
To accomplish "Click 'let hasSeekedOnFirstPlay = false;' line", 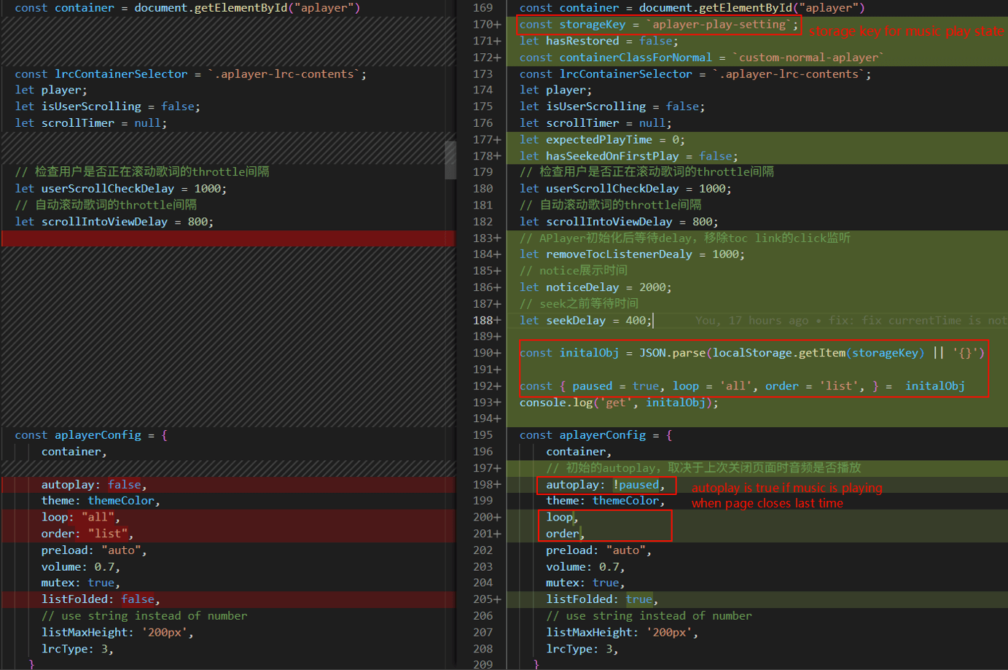I will coord(628,156).
